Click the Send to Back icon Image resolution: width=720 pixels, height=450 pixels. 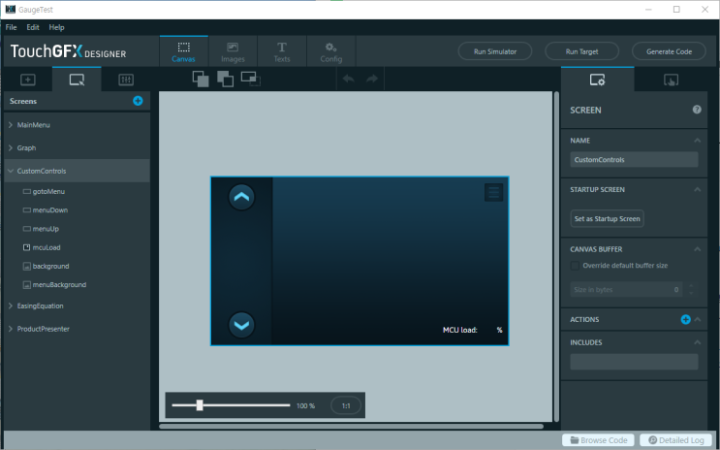click(x=225, y=79)
